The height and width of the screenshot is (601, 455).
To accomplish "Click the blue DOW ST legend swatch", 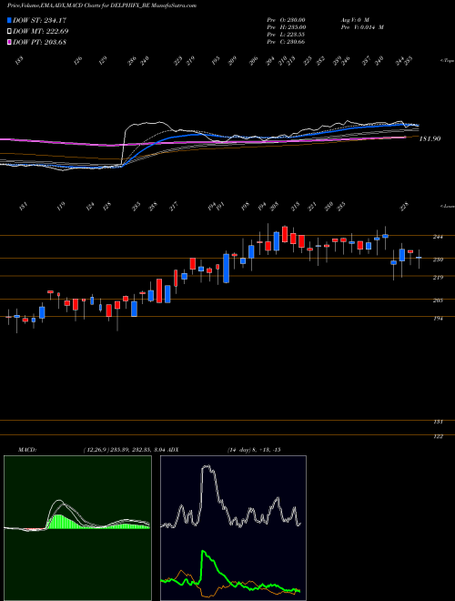I will pyautogui.click(x=9, y=20).
